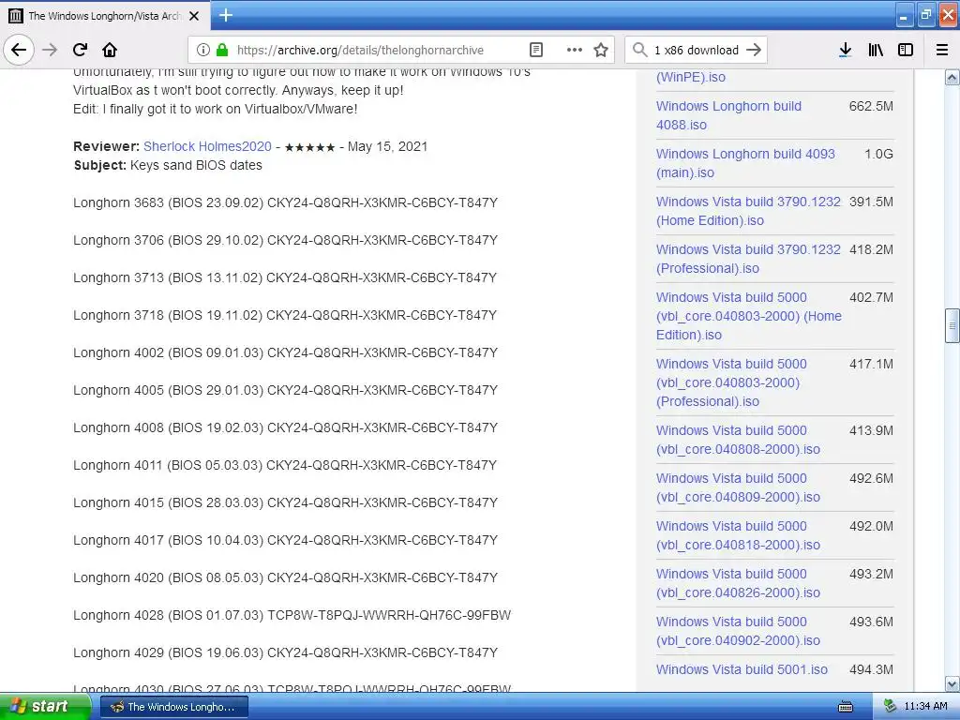Click the page scrollbar down arrow

[x=952, y=683]
